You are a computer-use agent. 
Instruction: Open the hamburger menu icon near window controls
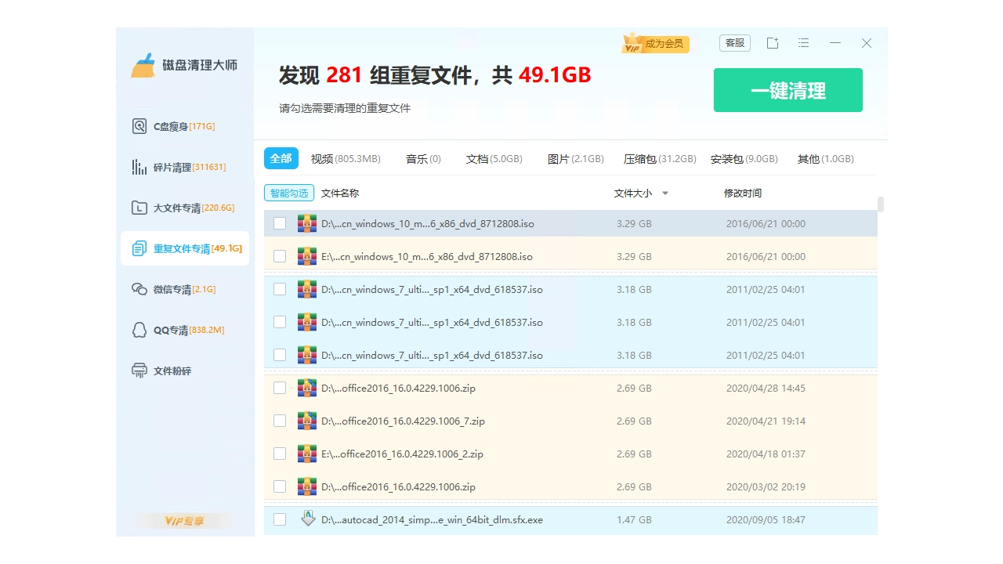[803, 43]
